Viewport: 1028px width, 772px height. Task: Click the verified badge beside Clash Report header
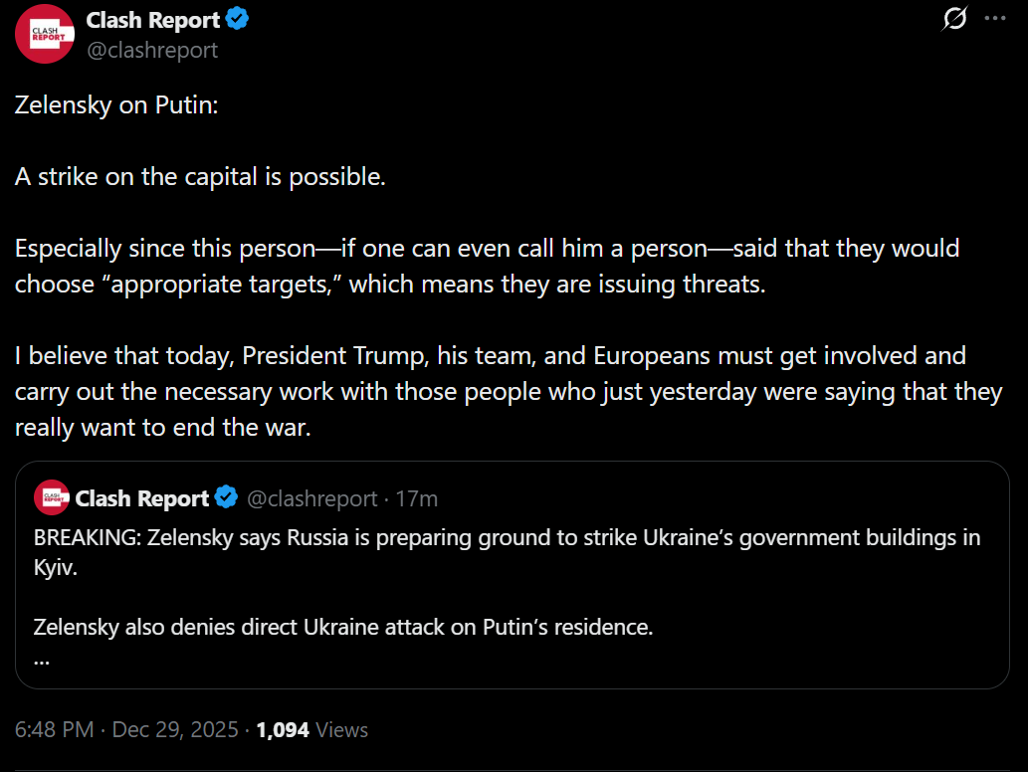(237, 19)
